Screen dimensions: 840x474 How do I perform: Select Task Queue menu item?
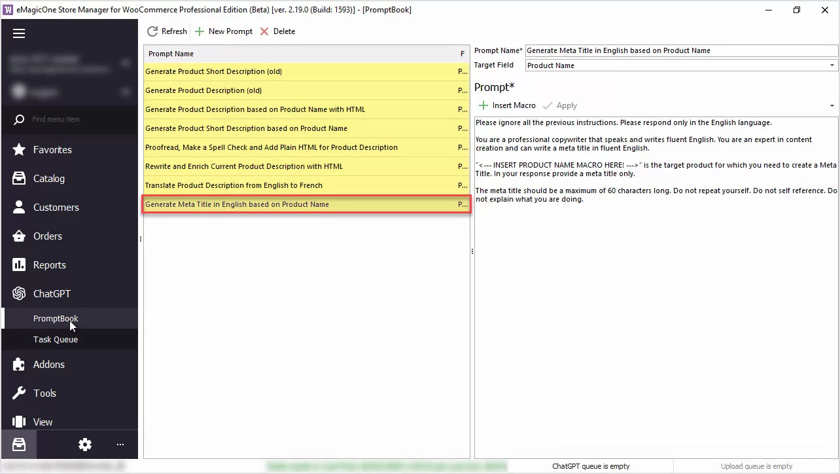point(56,340)
